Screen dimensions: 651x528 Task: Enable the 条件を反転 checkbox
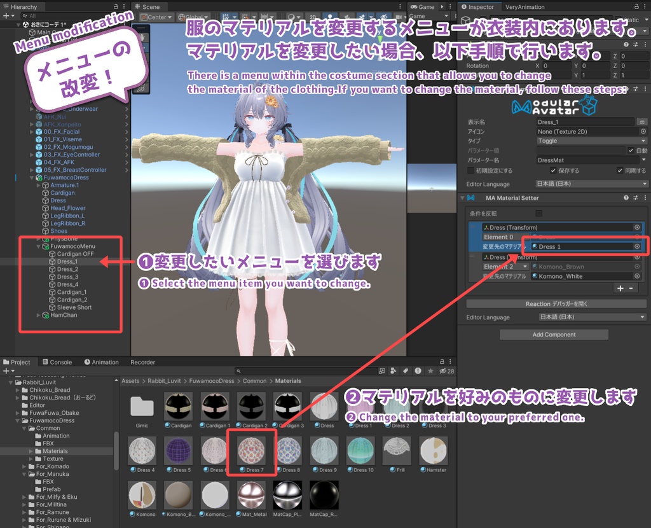539,213
